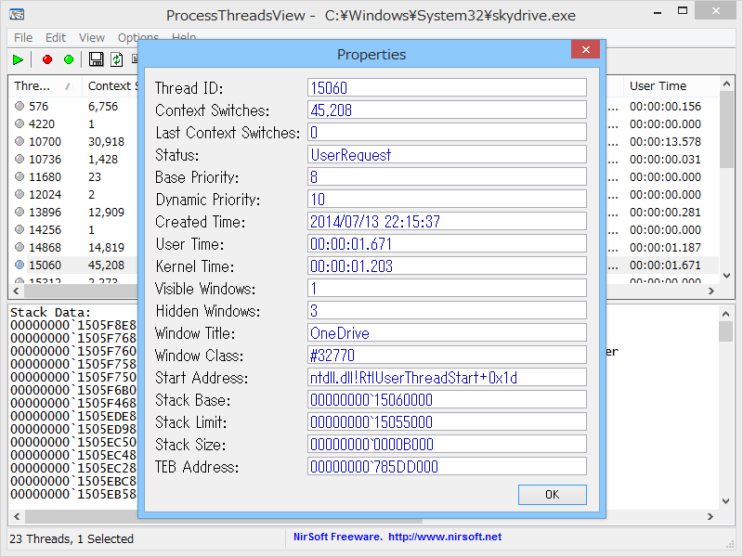Click the Base Priority field
Viewport: 743px width, 557px height.
(x=447, y=176)
